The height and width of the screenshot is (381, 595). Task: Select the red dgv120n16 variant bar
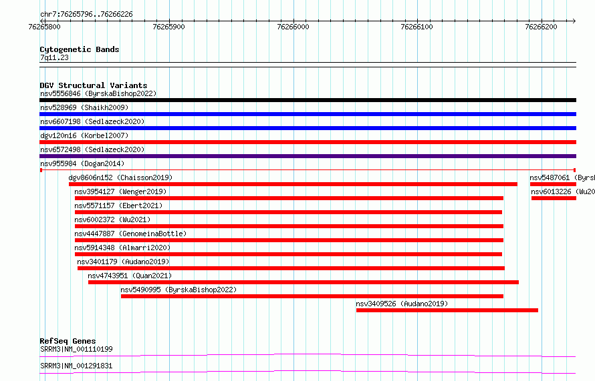308,142
